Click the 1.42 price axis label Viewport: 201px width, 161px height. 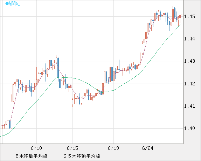point(189,84)
